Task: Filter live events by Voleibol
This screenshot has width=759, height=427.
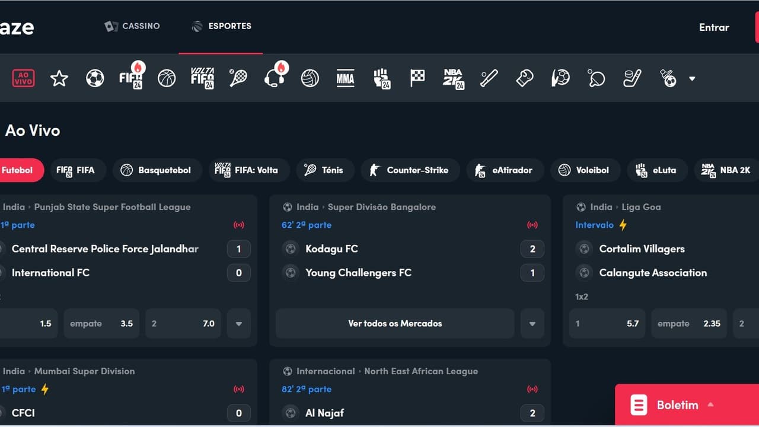Action: point(585,170)
